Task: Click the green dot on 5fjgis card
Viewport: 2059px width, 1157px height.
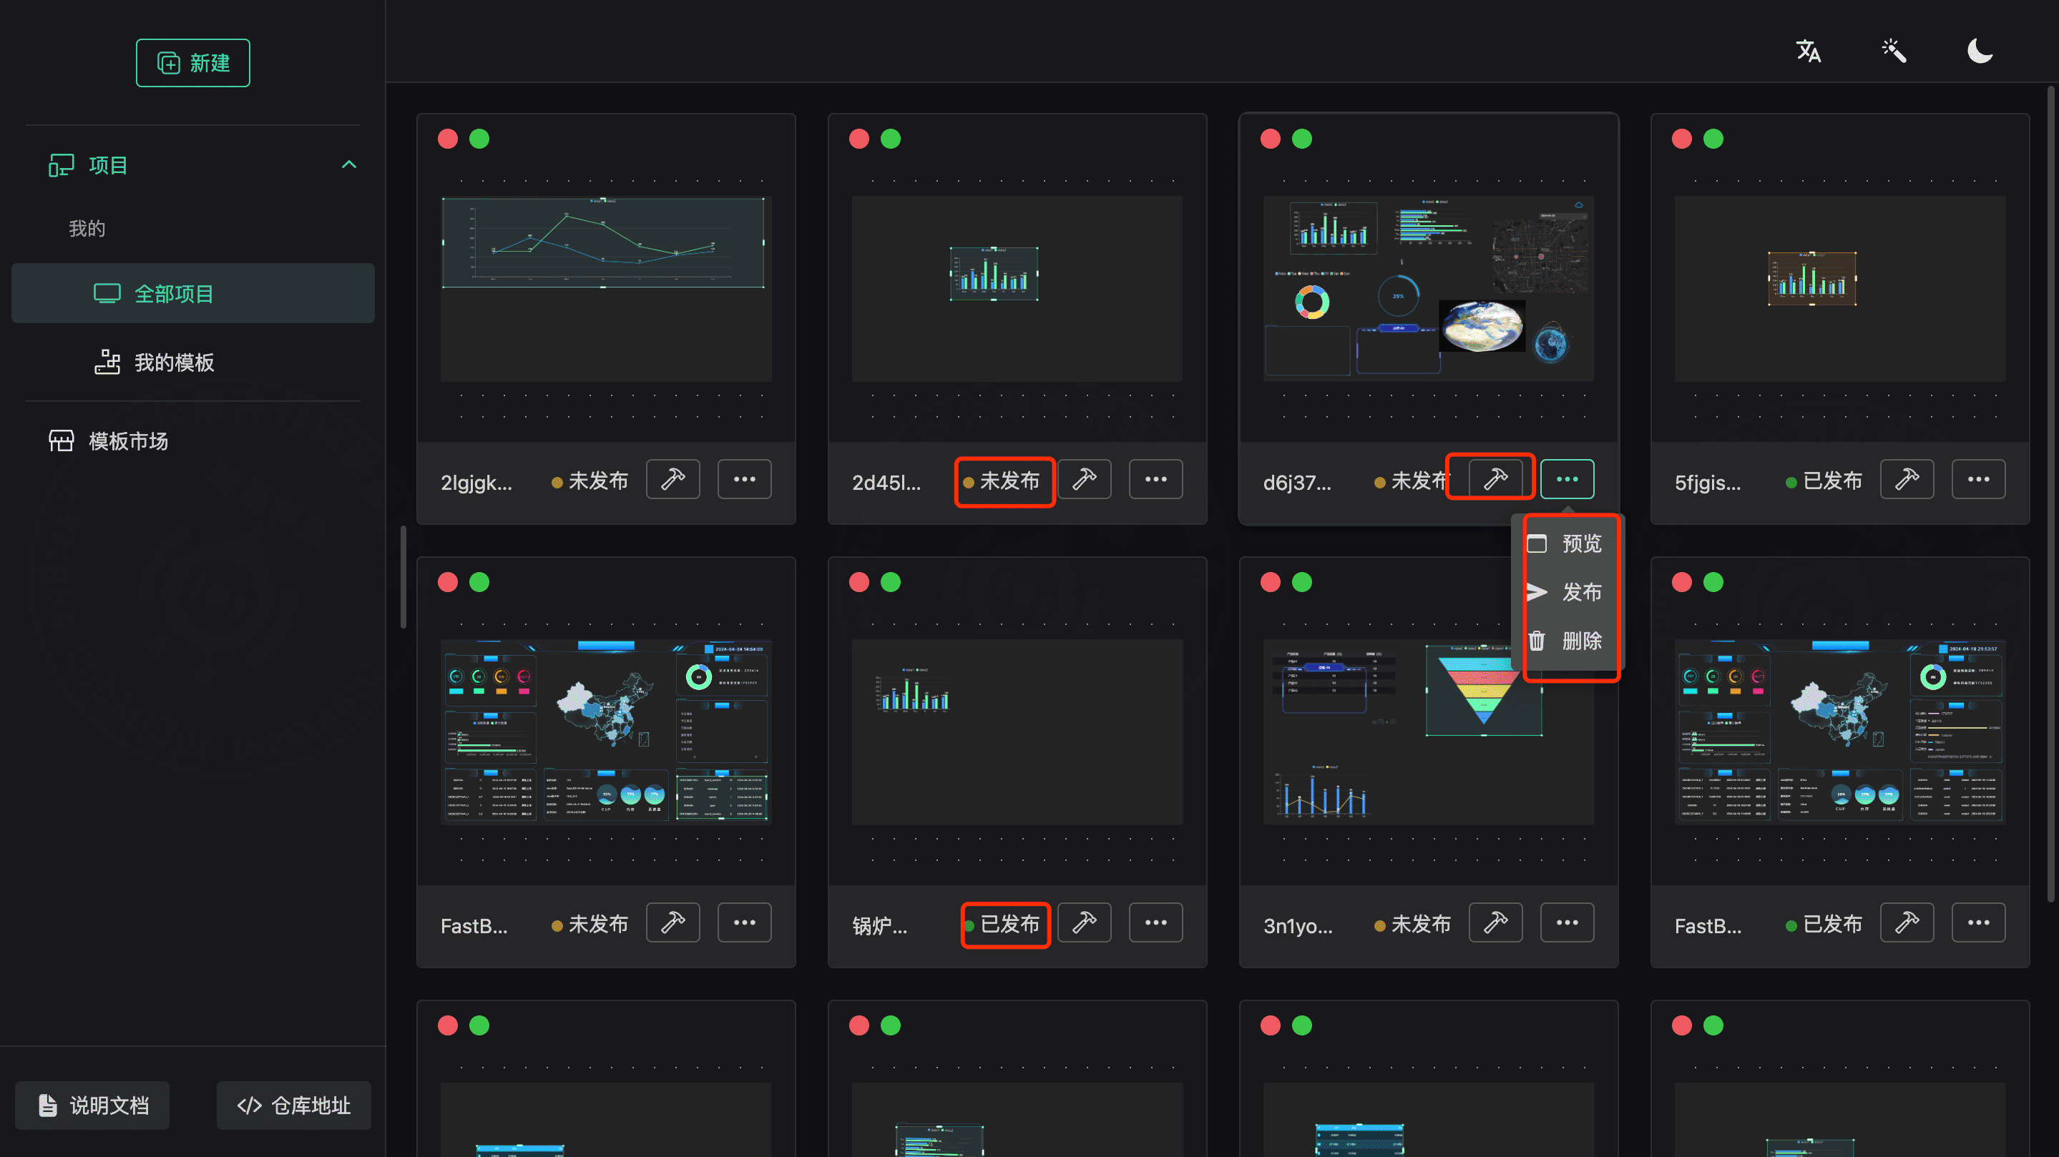Action: (x=1713, y=139)
